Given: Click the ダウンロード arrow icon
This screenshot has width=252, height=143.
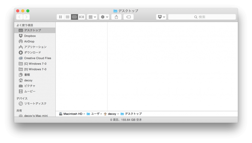Looking at the screenshot, I should [20, 52].
